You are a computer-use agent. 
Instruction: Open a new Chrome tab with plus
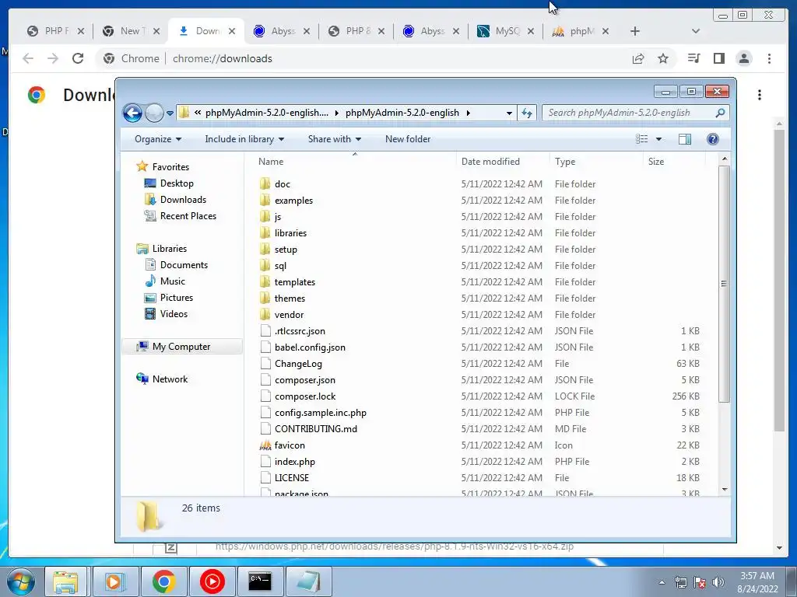[x=635, y=31]
